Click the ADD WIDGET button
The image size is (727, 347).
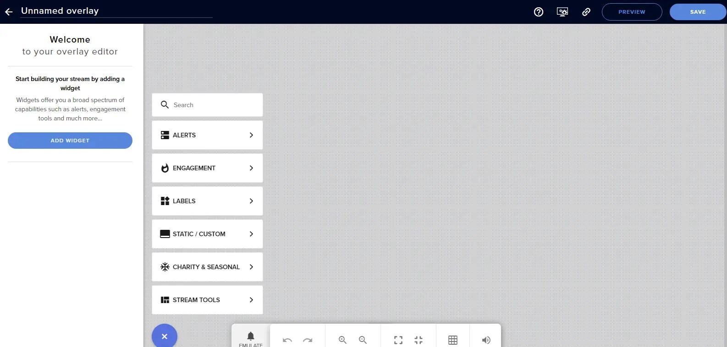[70, 141]
